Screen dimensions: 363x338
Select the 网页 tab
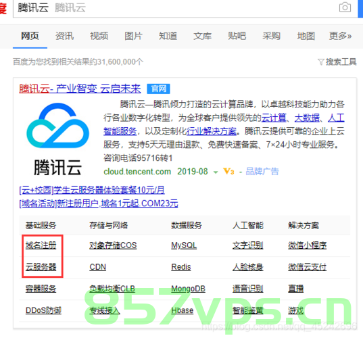pos(30,36)
